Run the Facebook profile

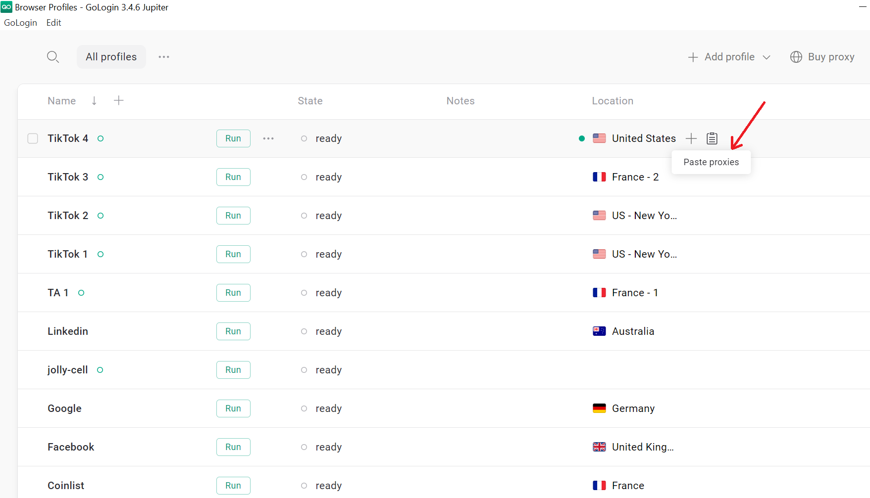point(233,447)
